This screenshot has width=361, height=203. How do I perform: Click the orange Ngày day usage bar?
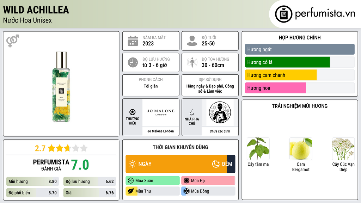click(176, 164)
